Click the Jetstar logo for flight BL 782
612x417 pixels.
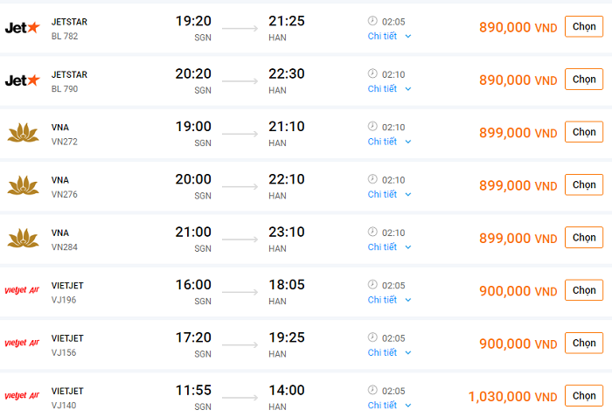[x=23, y=28]
